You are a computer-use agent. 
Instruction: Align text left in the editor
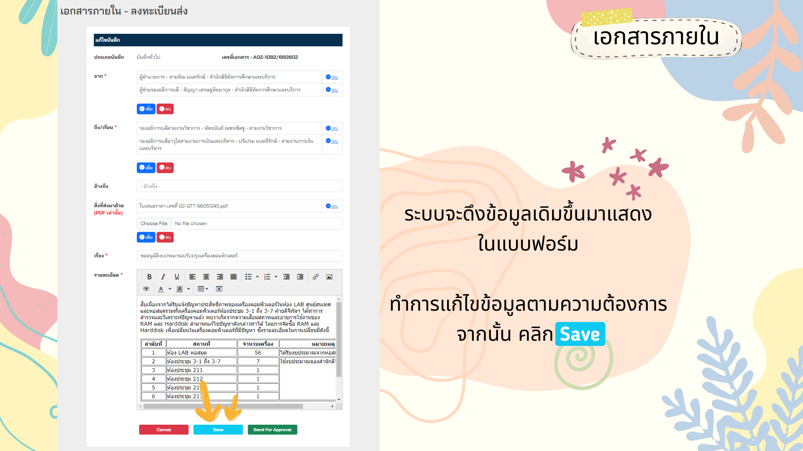click(192, 277)
